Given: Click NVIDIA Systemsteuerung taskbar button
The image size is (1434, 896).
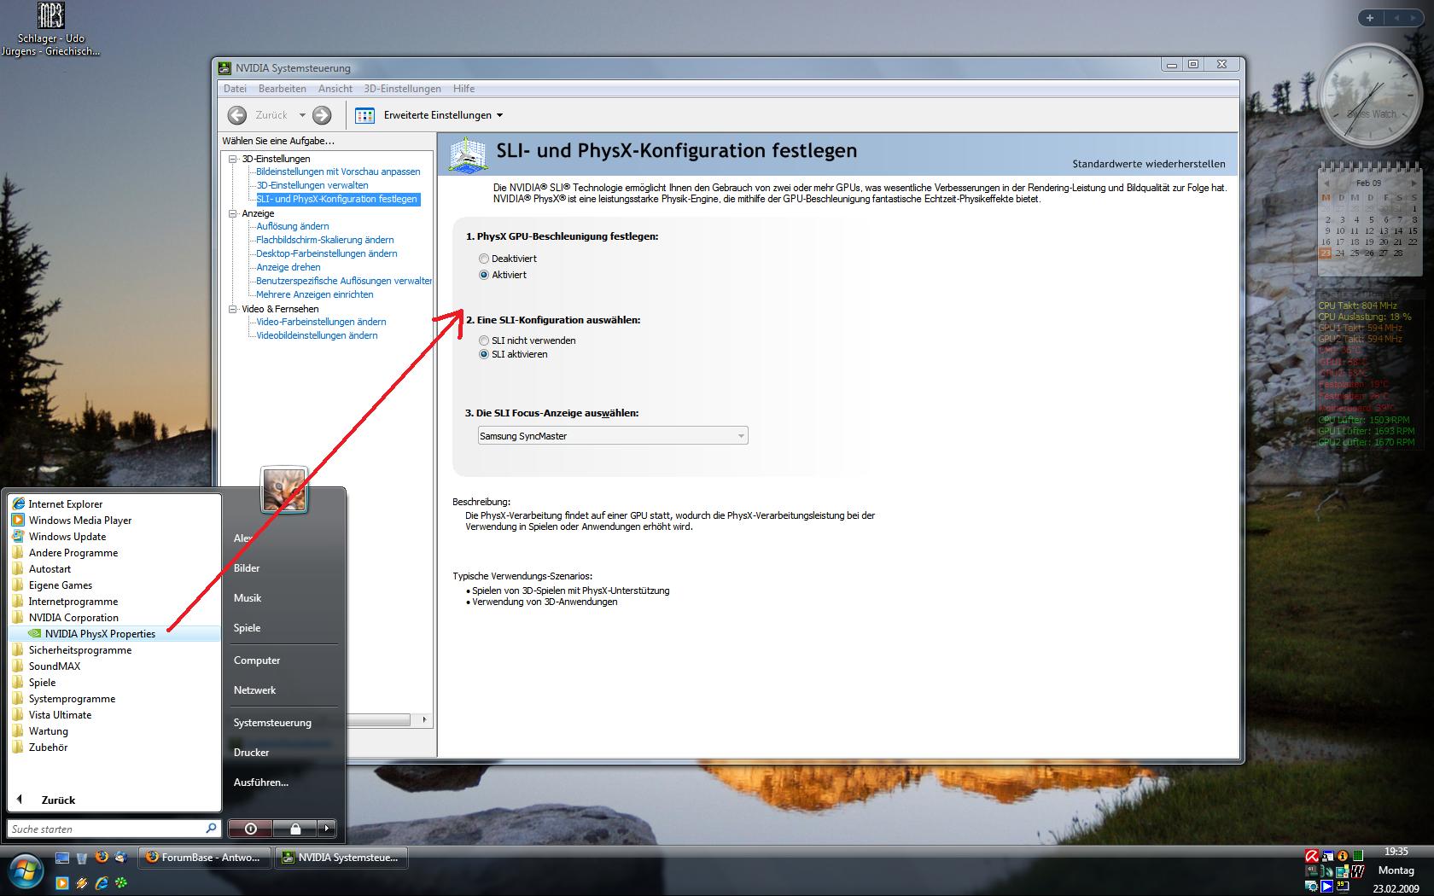Looking at the screenshot, I should [342, 858].
